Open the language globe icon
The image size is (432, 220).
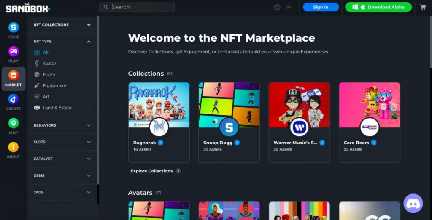[277, 7]
